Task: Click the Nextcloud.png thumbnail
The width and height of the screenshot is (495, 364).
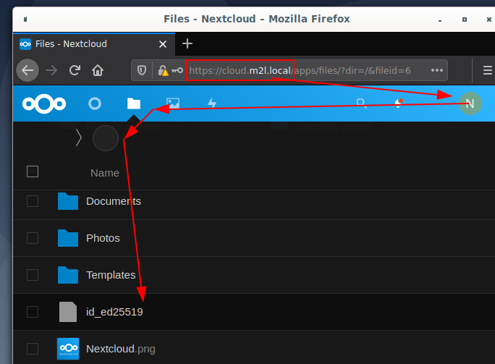Action: (68, 349)
